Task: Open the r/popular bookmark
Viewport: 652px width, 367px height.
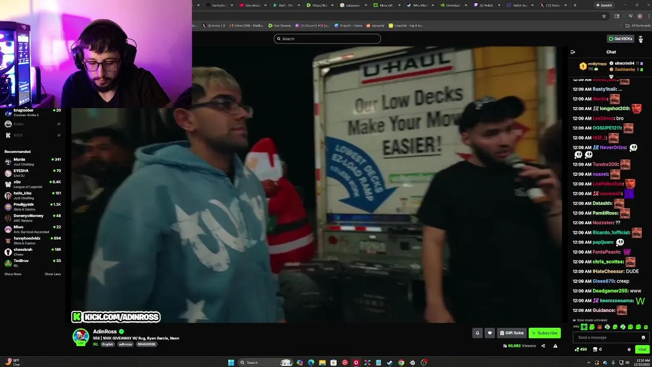Action: point(375,25)
